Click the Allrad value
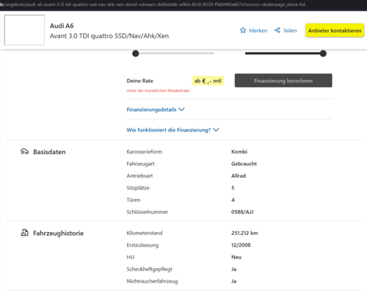This screenshot has height=293, width=367. (x=239, y=176)
